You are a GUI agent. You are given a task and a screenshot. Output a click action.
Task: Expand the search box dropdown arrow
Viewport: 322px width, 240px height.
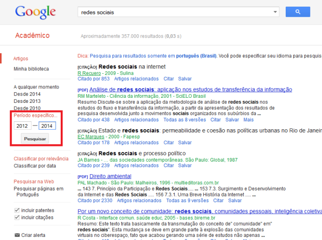[x=275, y=12]
